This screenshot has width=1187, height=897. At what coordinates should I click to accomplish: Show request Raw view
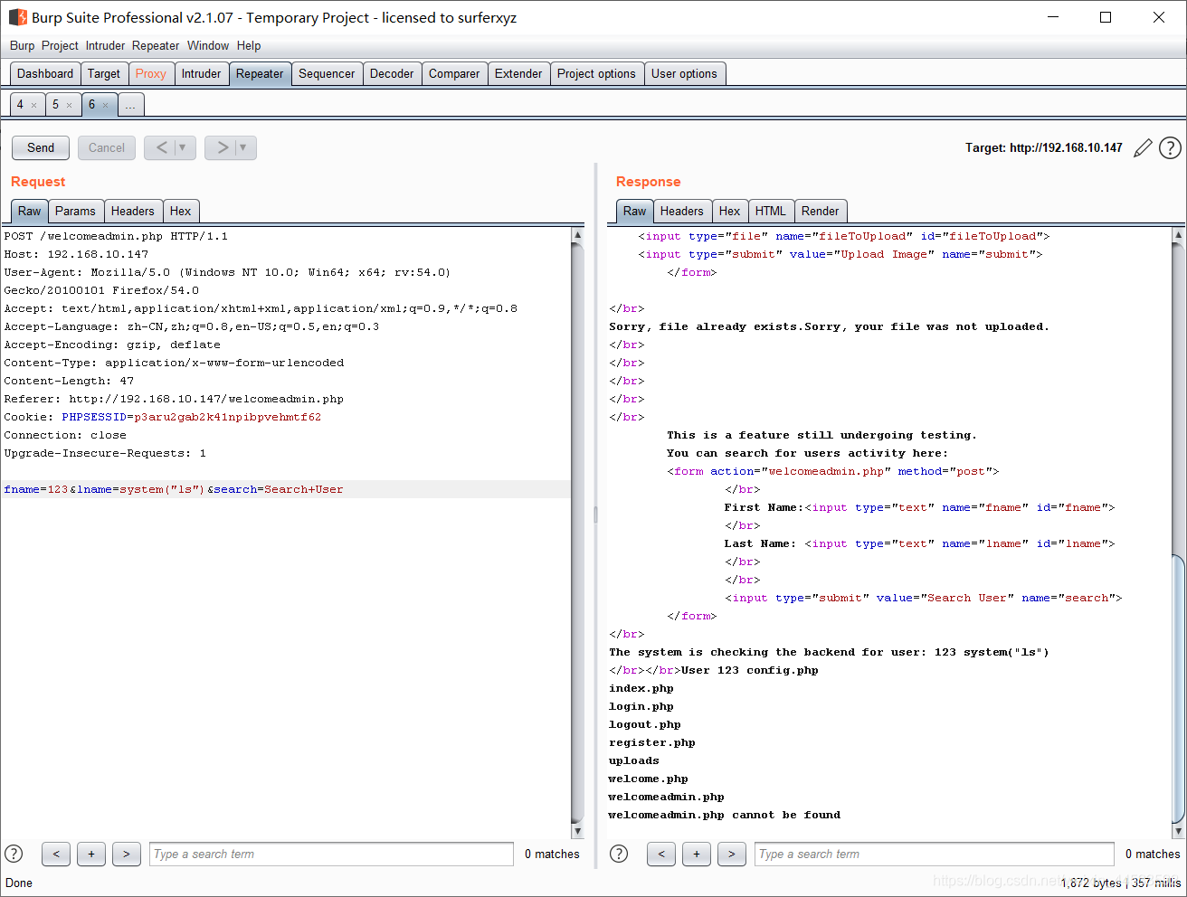[30, 211]
